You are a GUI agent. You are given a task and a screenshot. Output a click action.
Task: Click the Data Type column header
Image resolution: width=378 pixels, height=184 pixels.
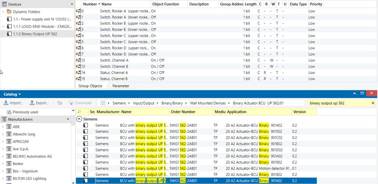point(298,4)
